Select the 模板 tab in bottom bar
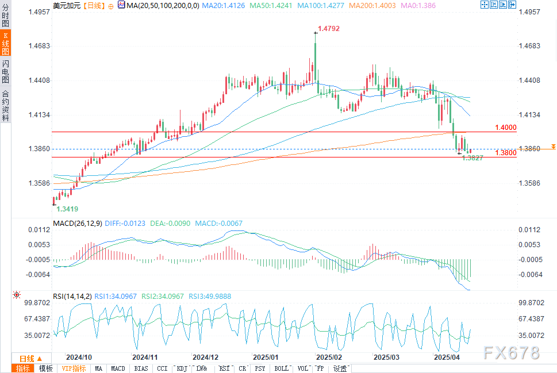 coord(46,368)
